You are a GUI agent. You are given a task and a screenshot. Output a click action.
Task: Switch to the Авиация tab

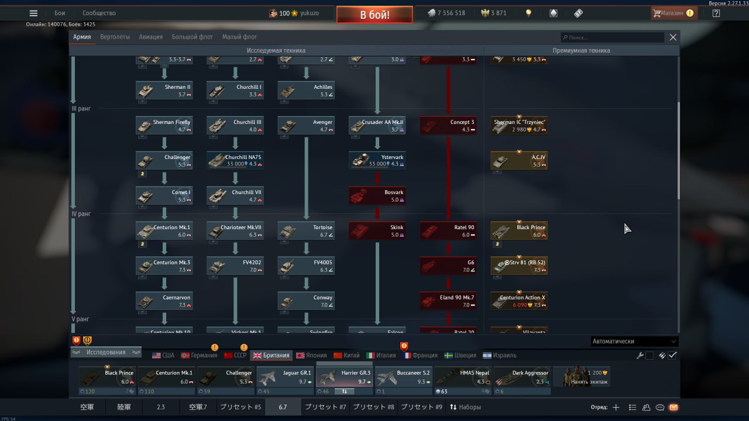click(151, 37)
